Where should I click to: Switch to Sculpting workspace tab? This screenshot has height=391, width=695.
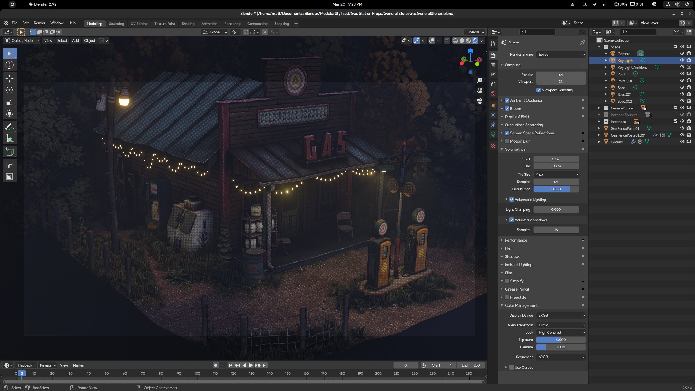coord(116,24)
